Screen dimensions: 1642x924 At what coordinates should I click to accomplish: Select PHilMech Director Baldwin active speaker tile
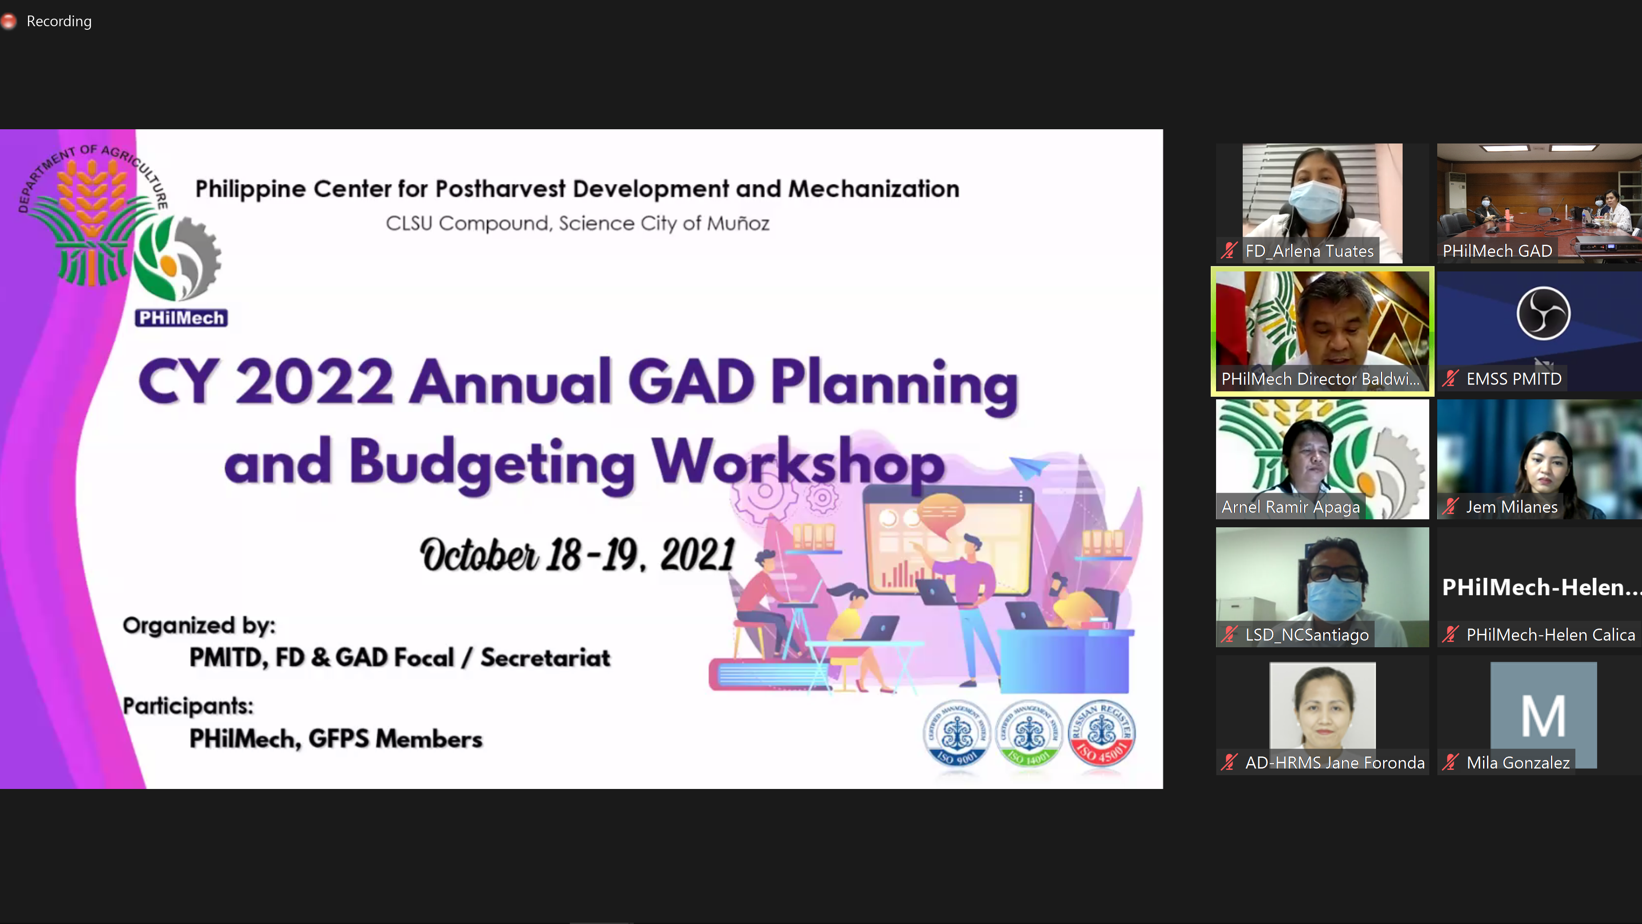[1322, 331]
